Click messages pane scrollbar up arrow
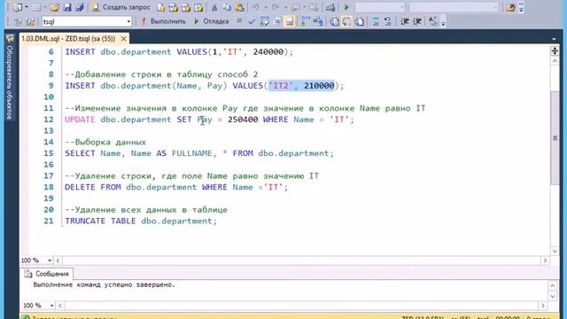Screen dimensions: 567x319 click(x=553, y=285)
